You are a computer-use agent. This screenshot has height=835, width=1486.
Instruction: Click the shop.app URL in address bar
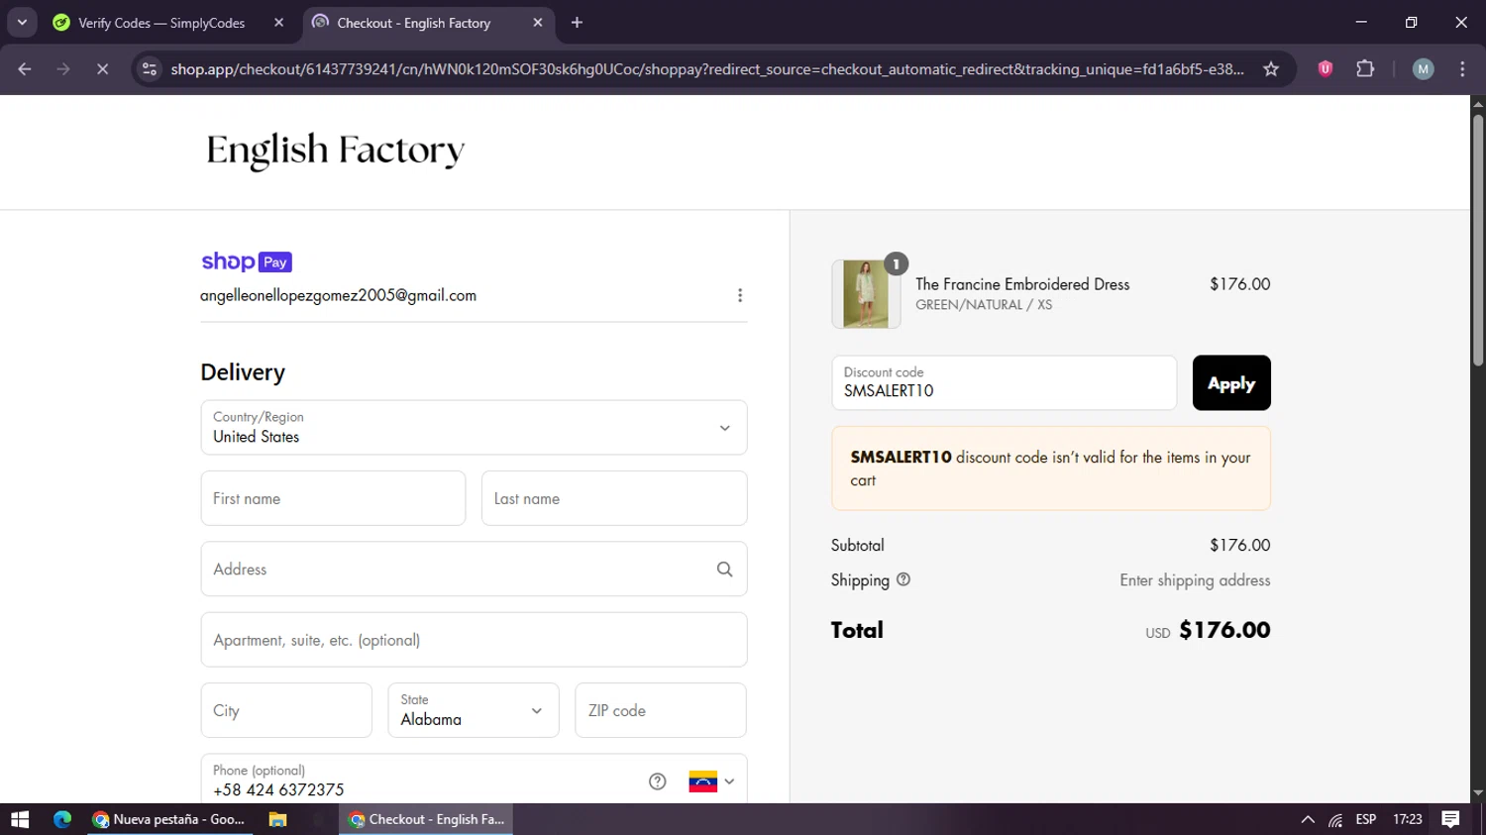click(x=707, y=69)
